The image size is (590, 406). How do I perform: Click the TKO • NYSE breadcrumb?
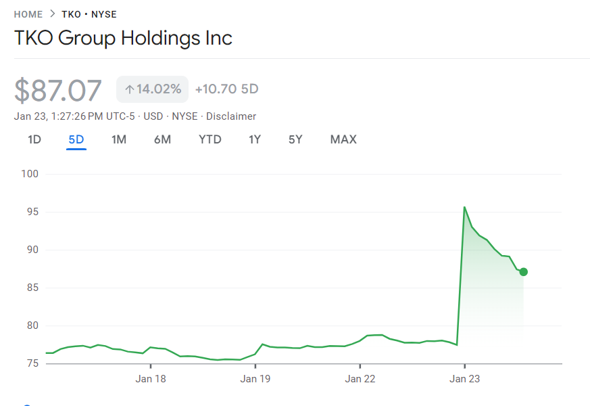tap(89, 14)
